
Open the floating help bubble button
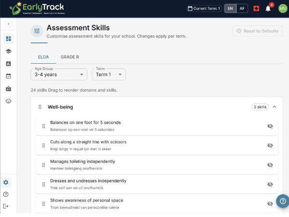tap(283, 201)
